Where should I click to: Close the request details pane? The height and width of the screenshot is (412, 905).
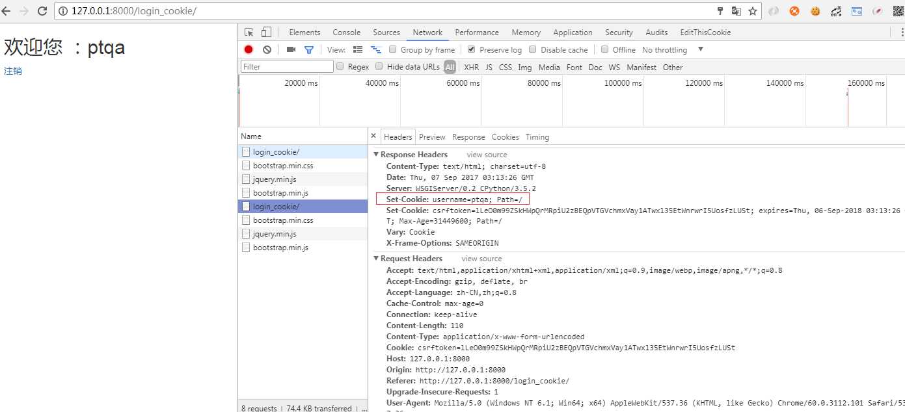click(x=373, y=136)
